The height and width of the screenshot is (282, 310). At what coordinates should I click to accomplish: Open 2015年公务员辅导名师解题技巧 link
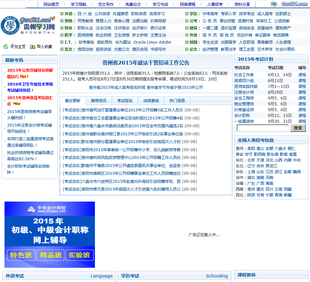[x=30, y=73]
